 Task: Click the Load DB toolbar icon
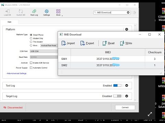8,11
